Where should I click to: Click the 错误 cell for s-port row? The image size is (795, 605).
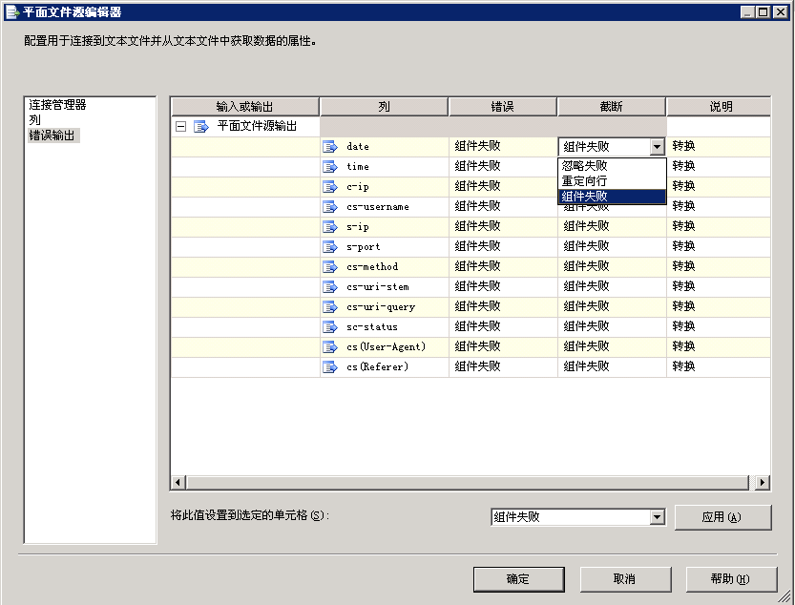(503, 247)
